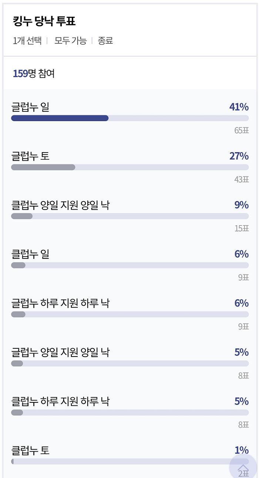Screen dimensions: 259x478
Task: Click the 27% percentage text
Action: point(239,156)
